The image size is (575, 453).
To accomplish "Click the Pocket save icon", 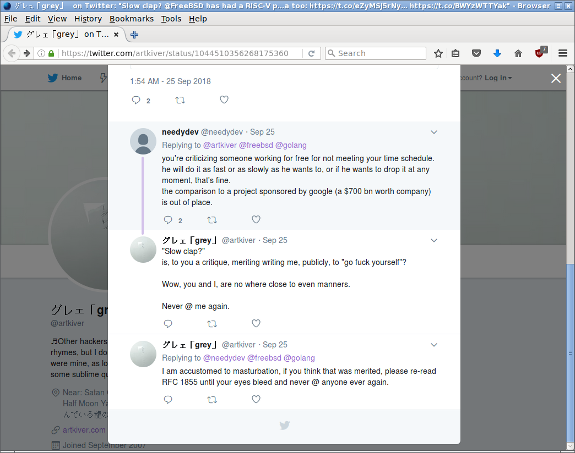I will click(476, 53).
